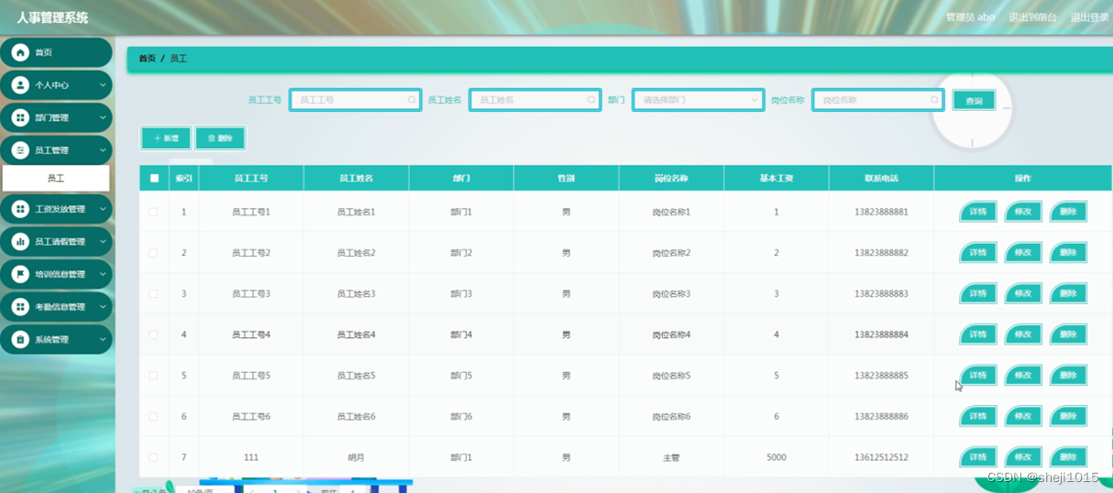Click 删除 for employee 胡月
The width and height of the screenshot is (1113, 493).
1068,457
